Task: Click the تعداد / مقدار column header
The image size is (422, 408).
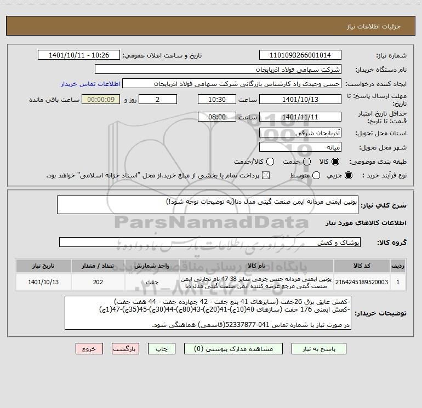Action: pyautogui.click(x=98, y=266)
